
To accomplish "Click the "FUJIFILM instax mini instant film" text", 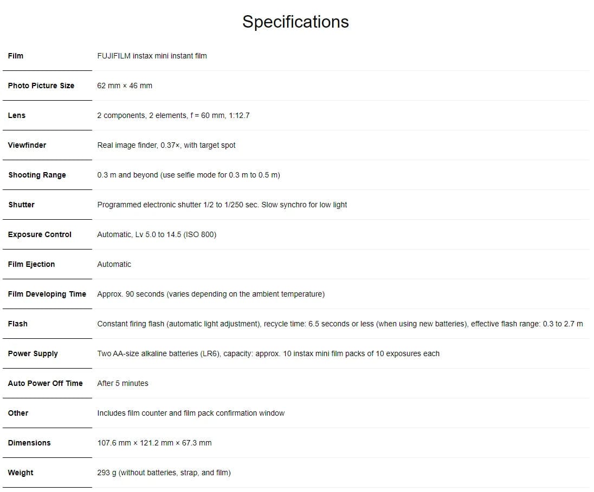I will 152,56.
